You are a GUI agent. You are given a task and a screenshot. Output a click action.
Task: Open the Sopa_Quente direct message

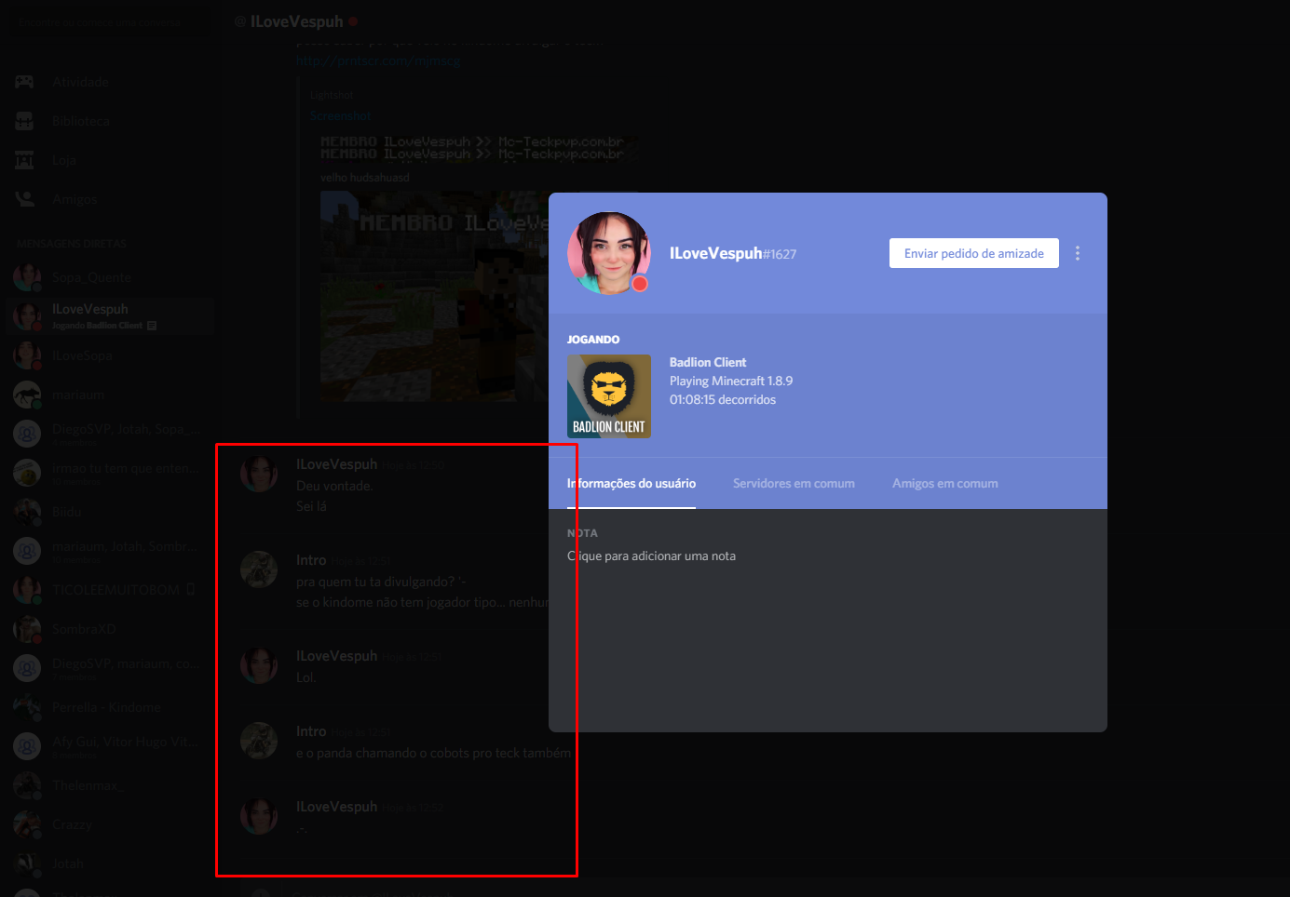click(110, 277)
